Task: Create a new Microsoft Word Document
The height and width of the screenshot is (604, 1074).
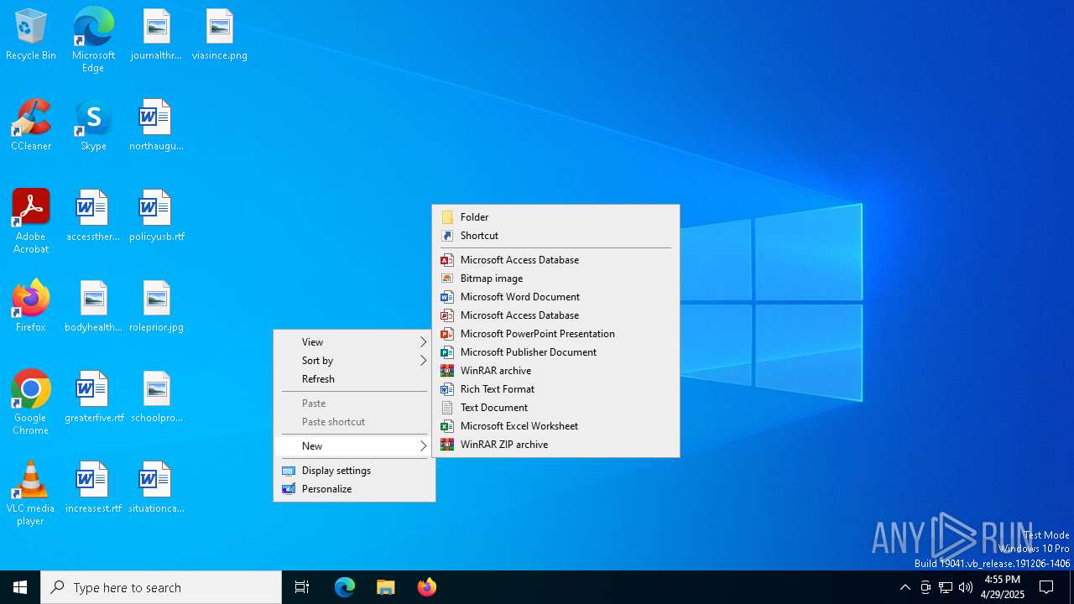Action: pyautogui.click(x=555, y=296)
